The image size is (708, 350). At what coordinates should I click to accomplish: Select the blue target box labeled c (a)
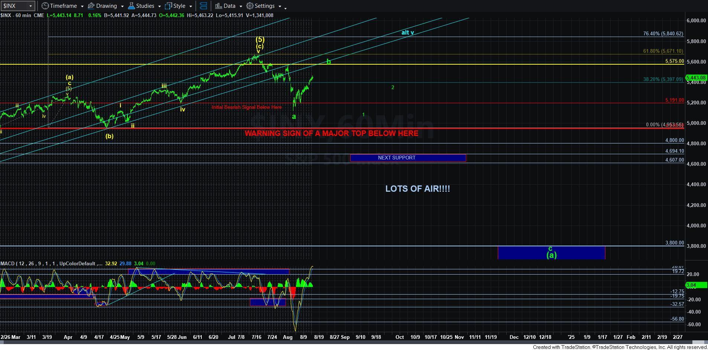point(551,252)
